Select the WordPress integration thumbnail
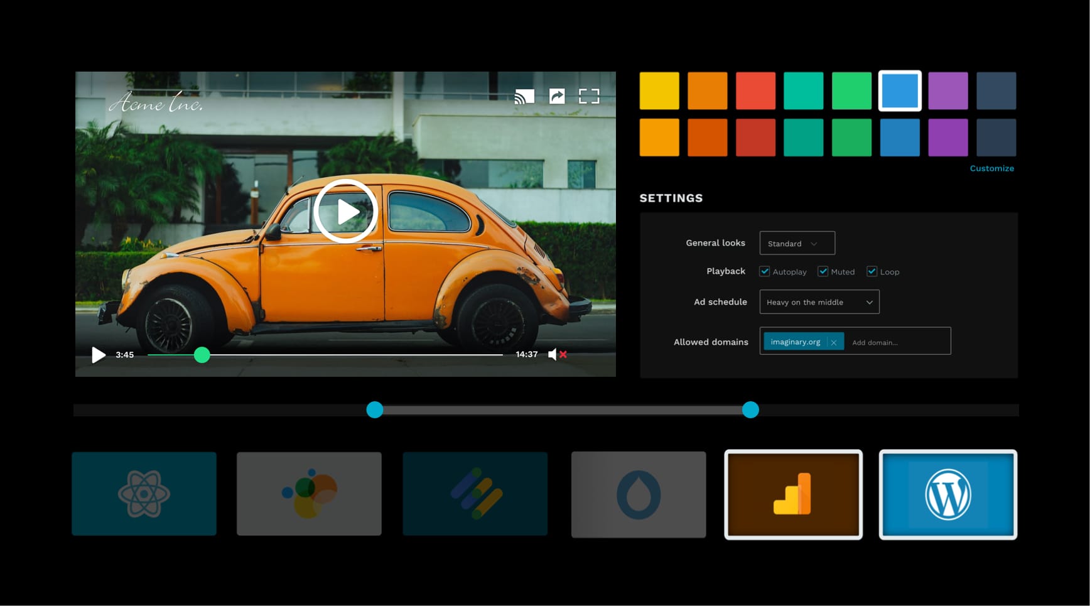Screen dimensions: 1090x606 tap(947, 494)
